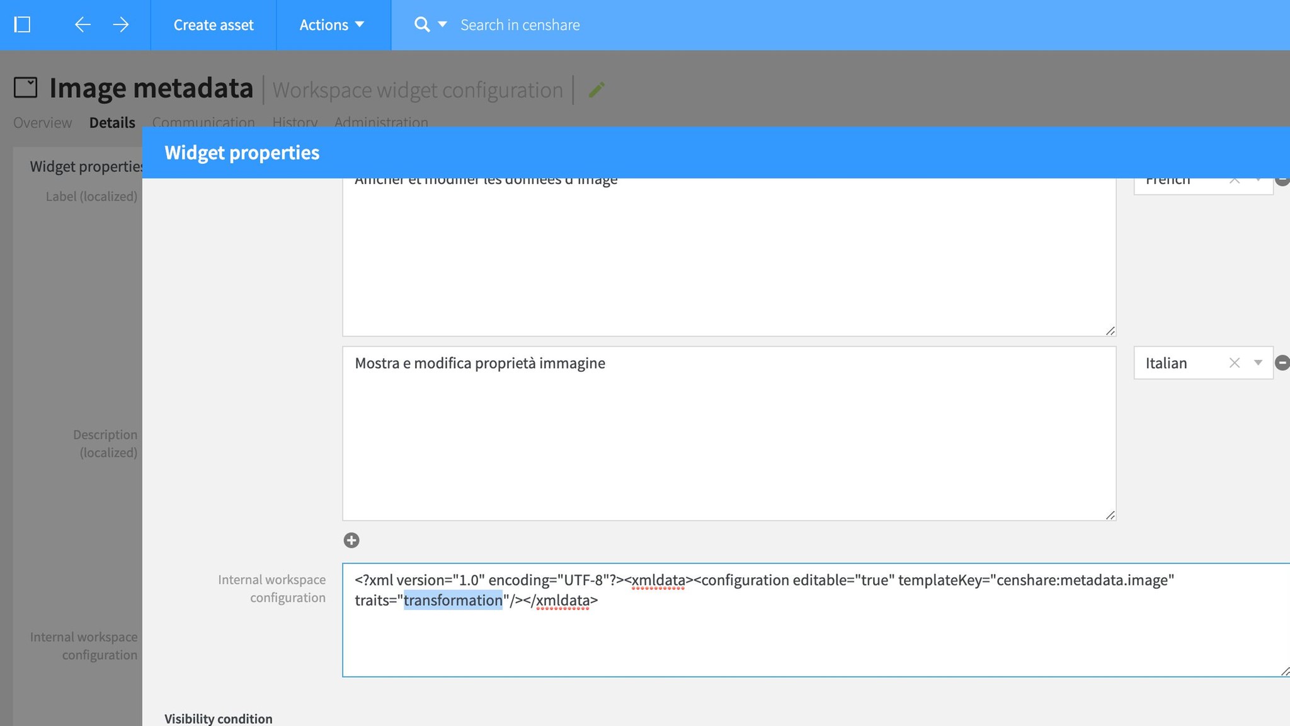
Task: Edit title using the green pencil icon
Action: [x=596, y=89]
